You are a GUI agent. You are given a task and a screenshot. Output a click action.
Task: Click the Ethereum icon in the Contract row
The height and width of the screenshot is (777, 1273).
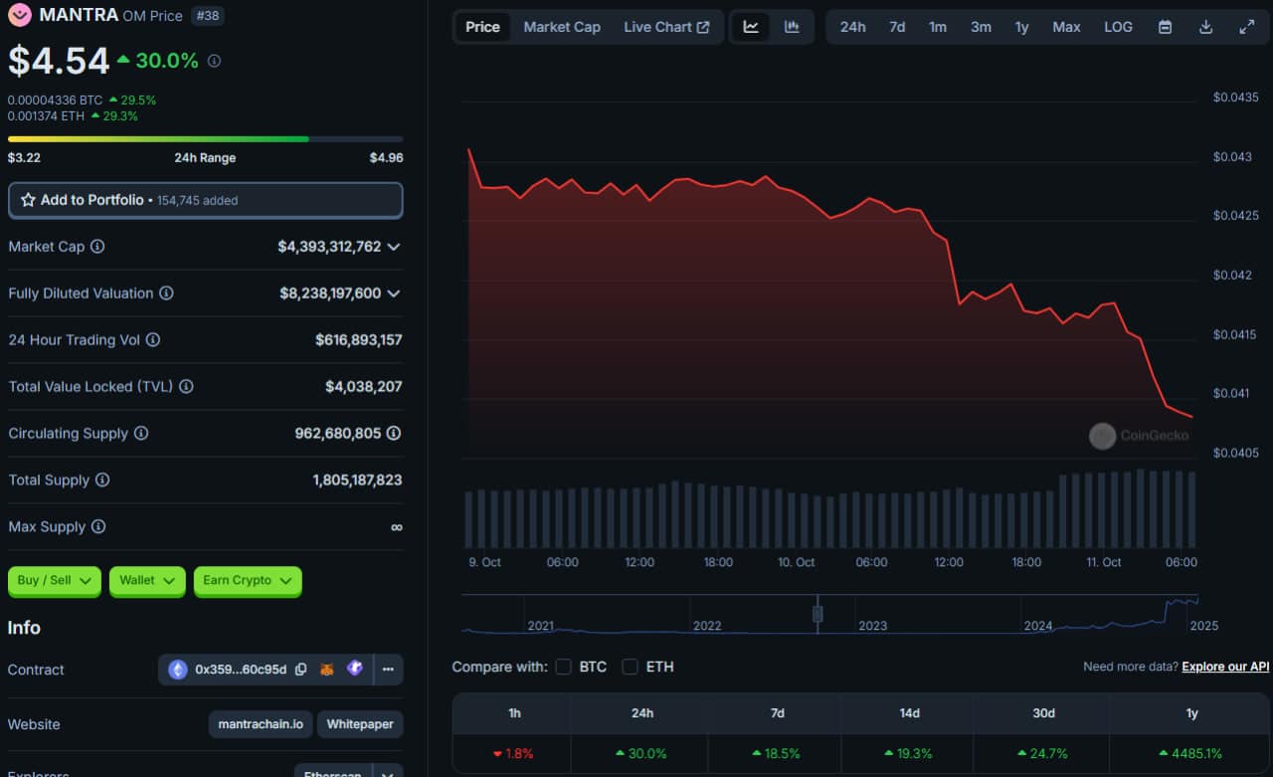pyautogui.click(x=178, y=670)
